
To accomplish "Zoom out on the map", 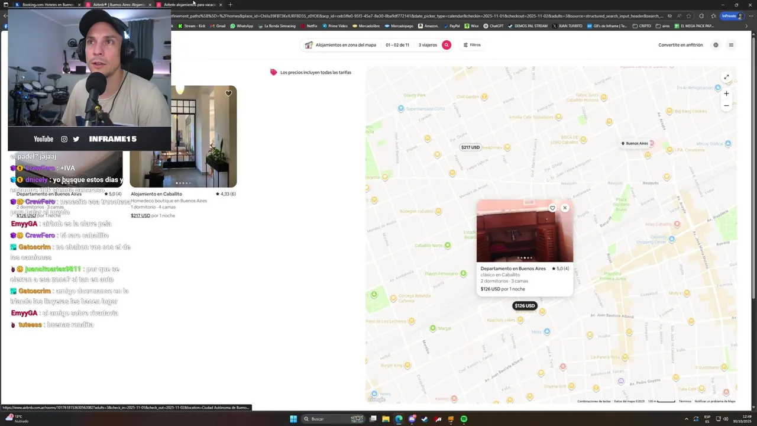I will coord(726,106).
